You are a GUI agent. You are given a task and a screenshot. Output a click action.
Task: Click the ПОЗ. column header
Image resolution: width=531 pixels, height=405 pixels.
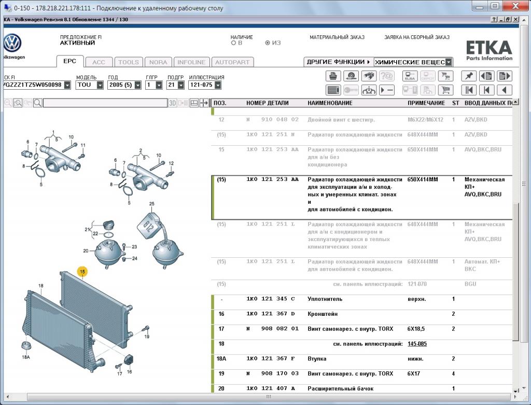220,103
